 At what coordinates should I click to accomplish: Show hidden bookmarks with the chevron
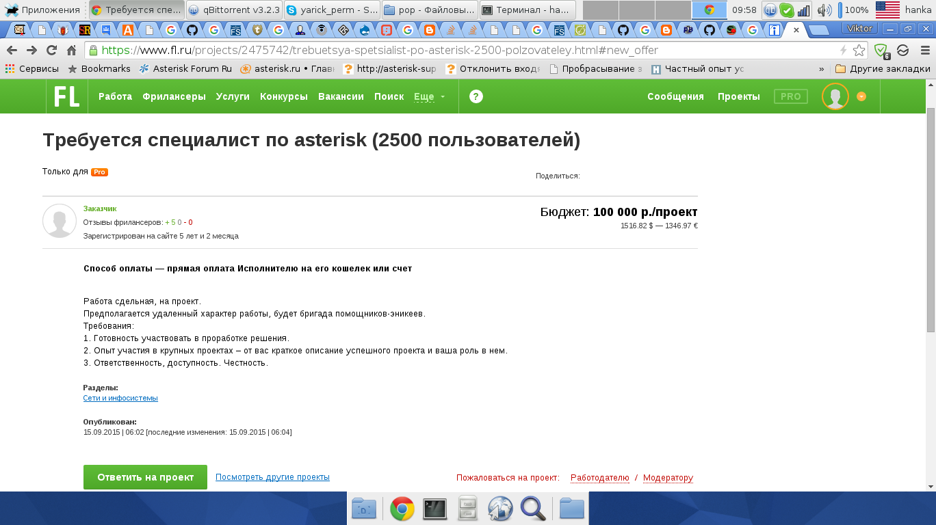(x=821, y=69)
